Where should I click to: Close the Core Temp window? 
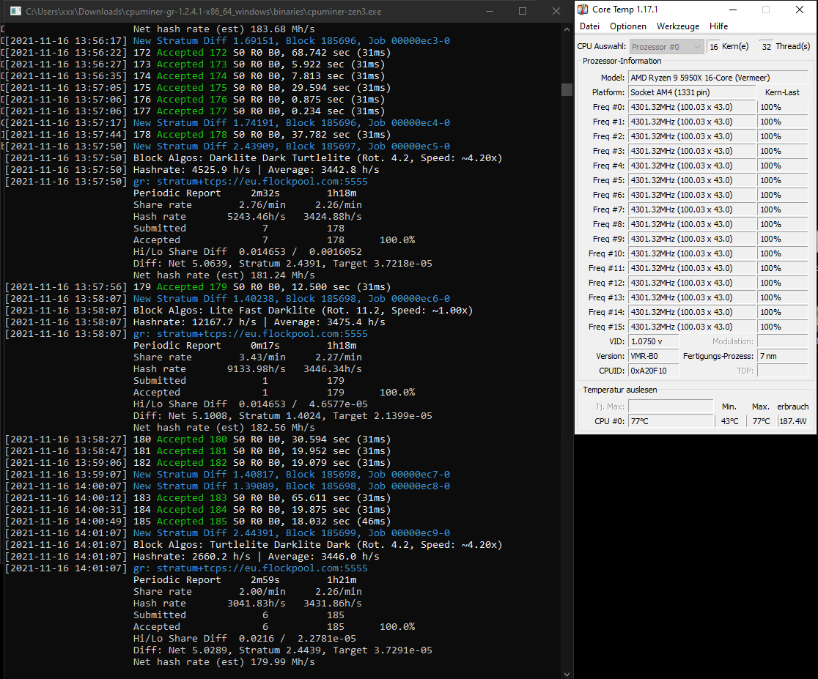[x=799, y=10]
